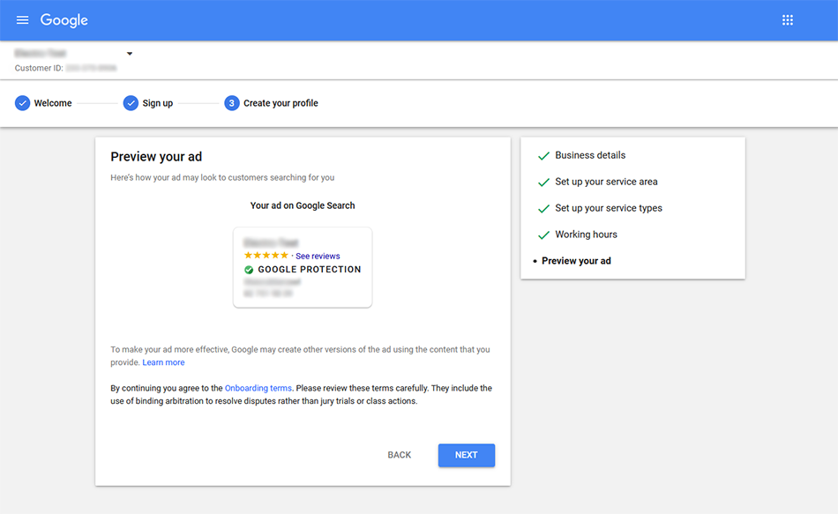This screenshot has height=514, width=838.
Task: Expand the account selector dropdown arrow
Action: (130, 54)
